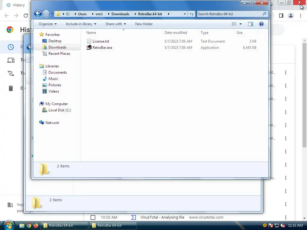Open Action Center flag tray icon
Screen dimensions: 307x230
[271, 226]
